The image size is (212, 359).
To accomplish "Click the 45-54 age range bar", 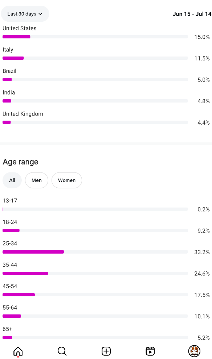I will (95, 295).
